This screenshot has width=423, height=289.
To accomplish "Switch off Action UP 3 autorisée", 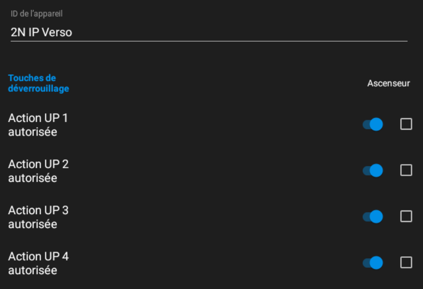I will [x=372, y=217].
